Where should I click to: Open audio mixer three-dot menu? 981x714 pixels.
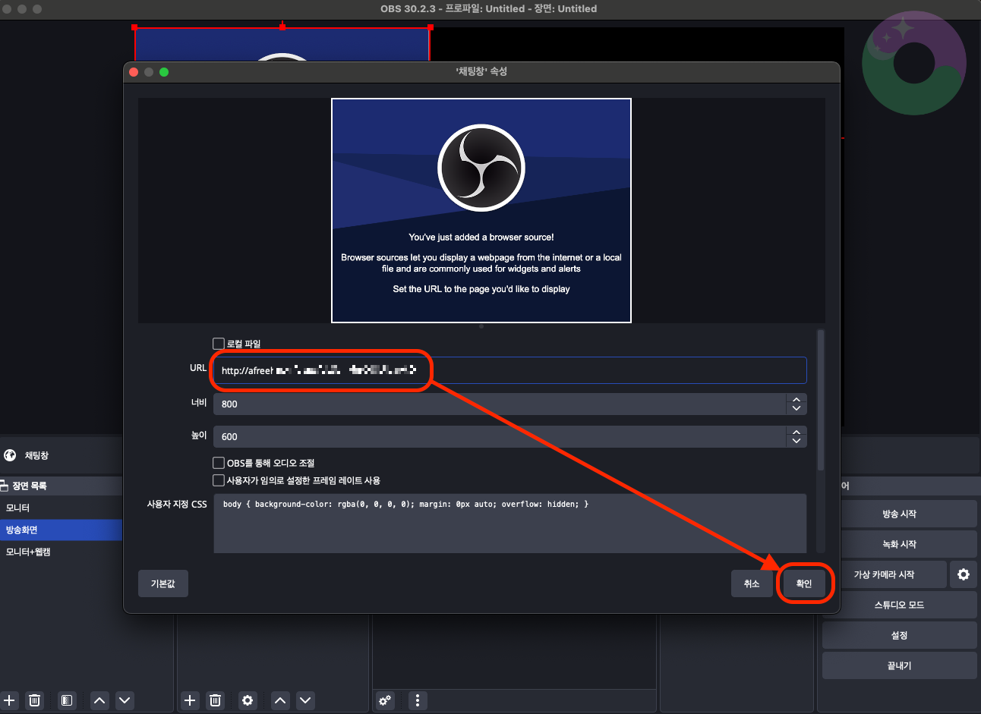(x=418, y=700)
